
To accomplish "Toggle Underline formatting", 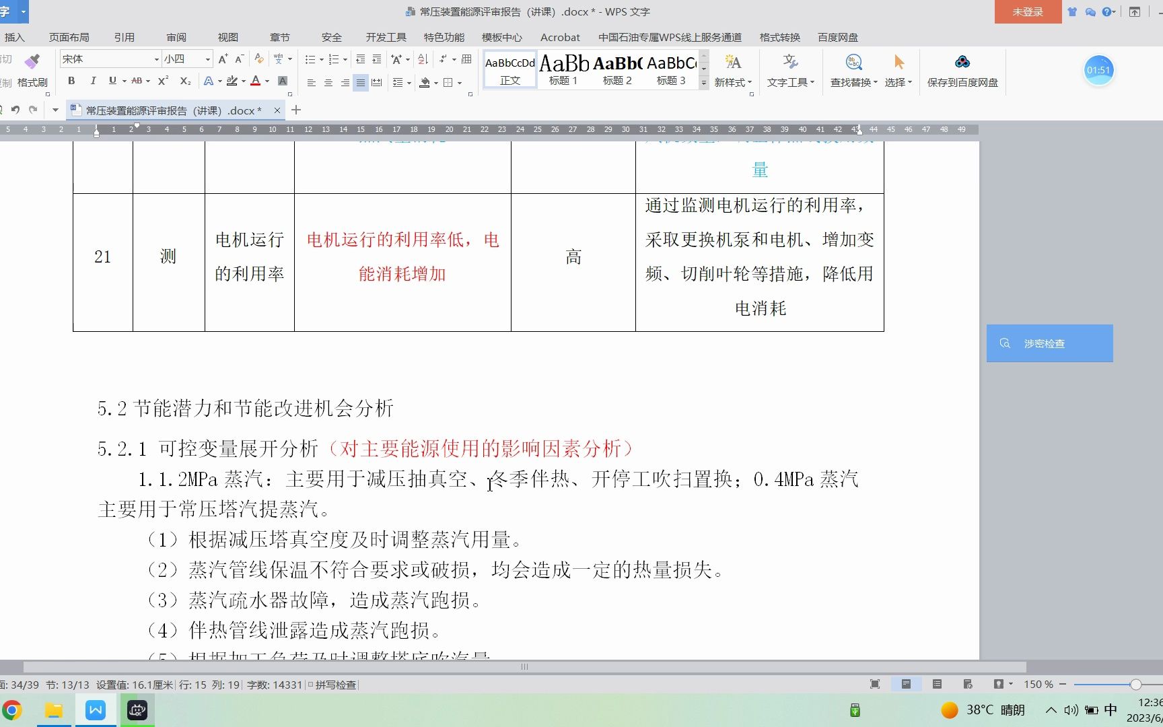I will tap(112, 81).
